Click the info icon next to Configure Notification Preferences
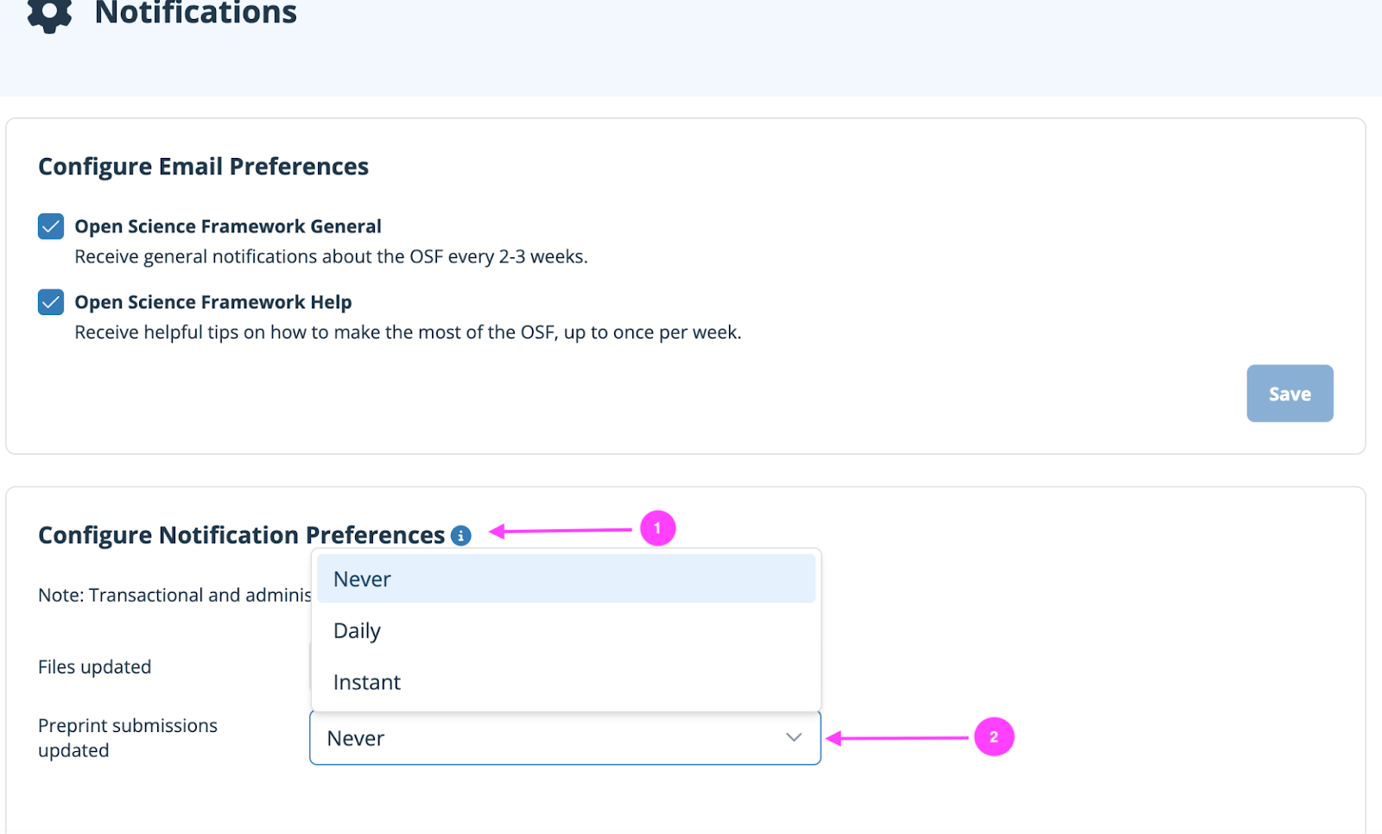The width and height of the screenshot is (1382, 834). pos(461,536)
